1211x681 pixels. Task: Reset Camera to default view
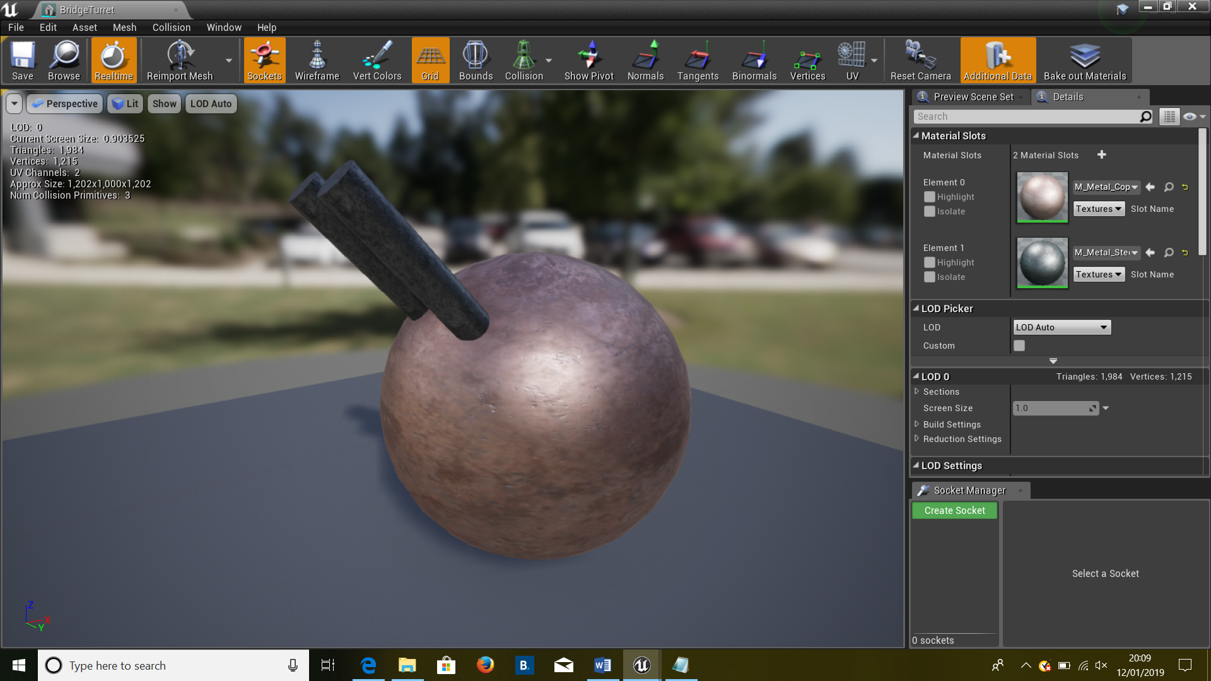click(920, 61)
